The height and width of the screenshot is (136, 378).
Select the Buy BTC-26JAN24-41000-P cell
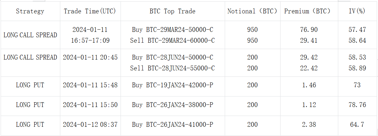click(x=172, y=125)
